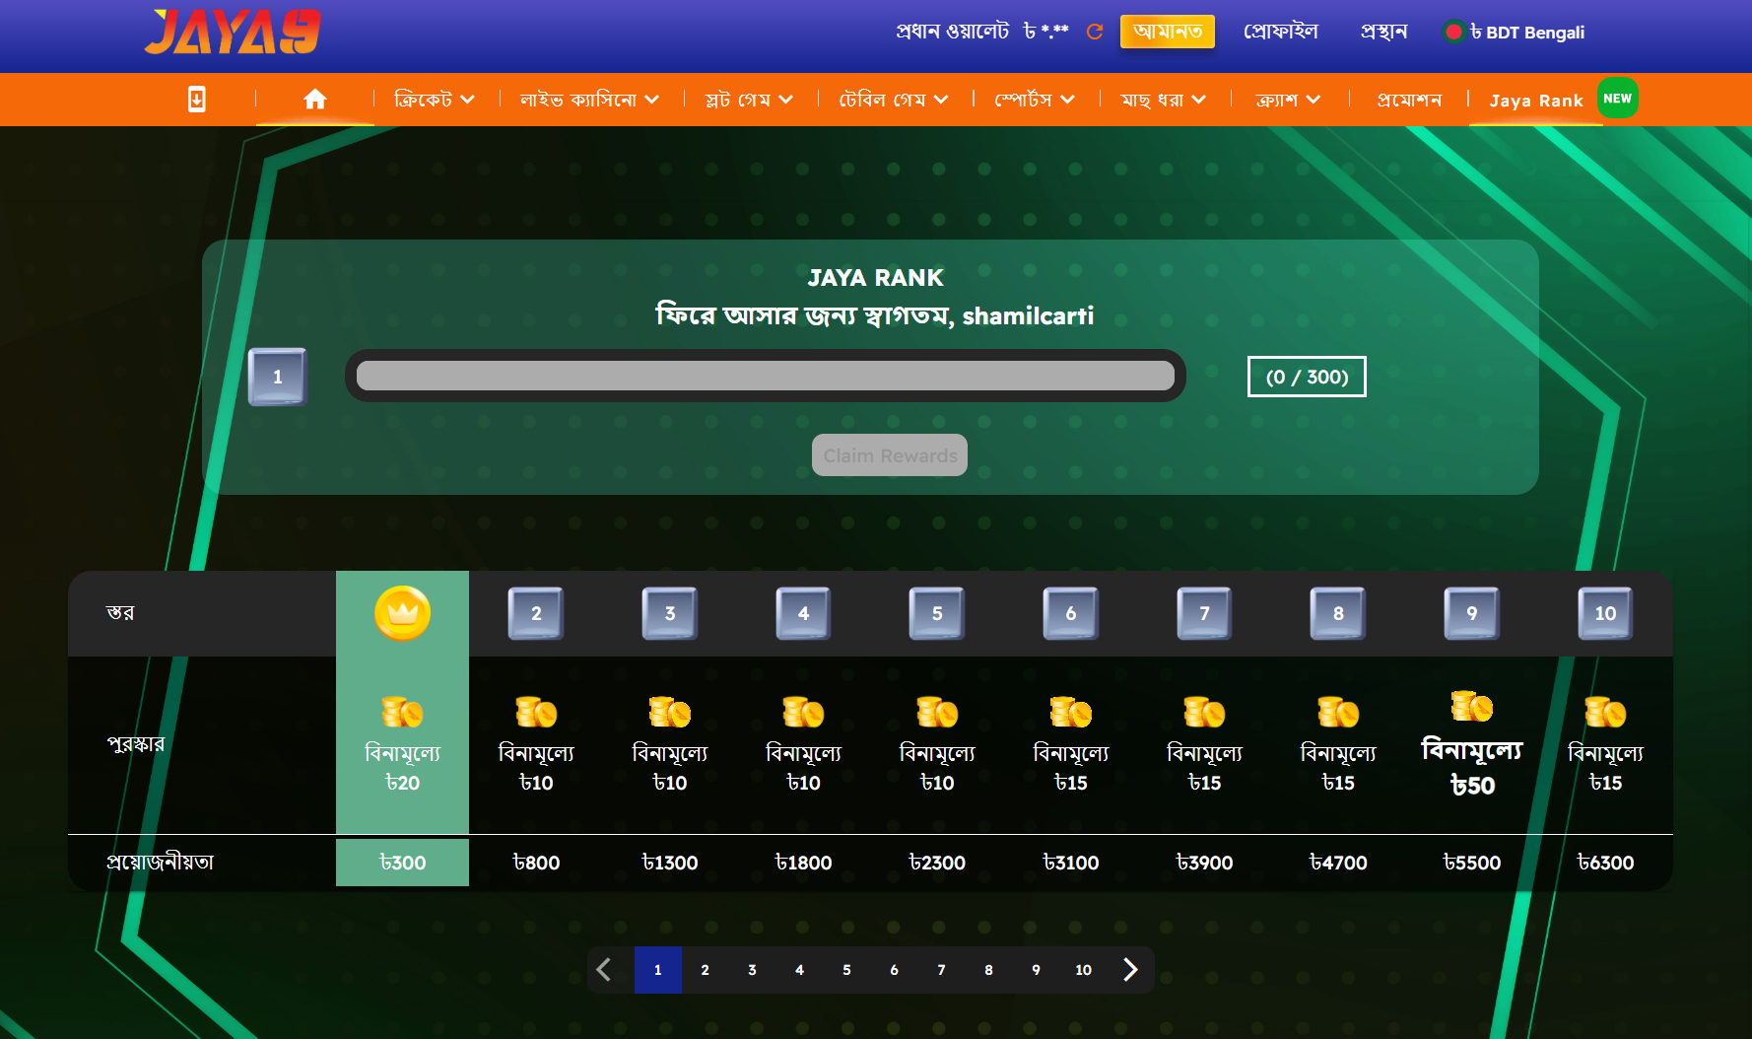Click the প্রয়োজনীয়তা row label
The height and width of the screenshot is (1039, 1752).
point(160,862)
